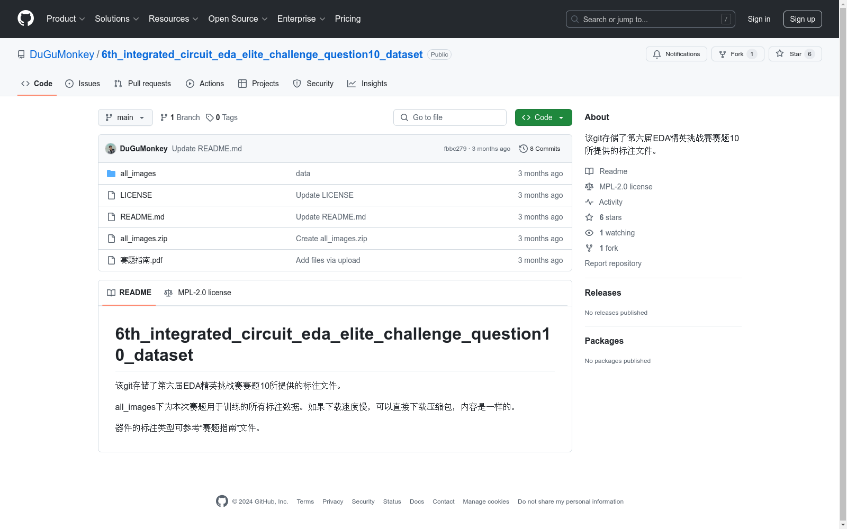View the 8 Commits history
The image size is (847, 529).
coord(540,149)
